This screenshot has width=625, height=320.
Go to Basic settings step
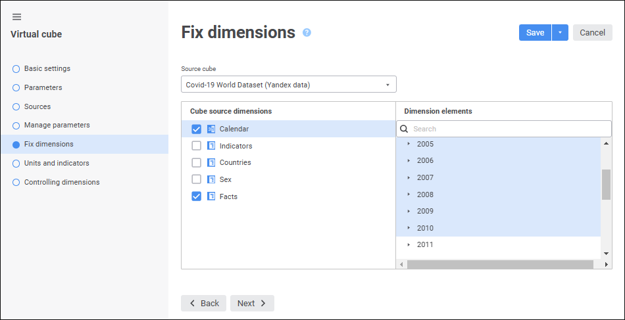coord(47,68)
